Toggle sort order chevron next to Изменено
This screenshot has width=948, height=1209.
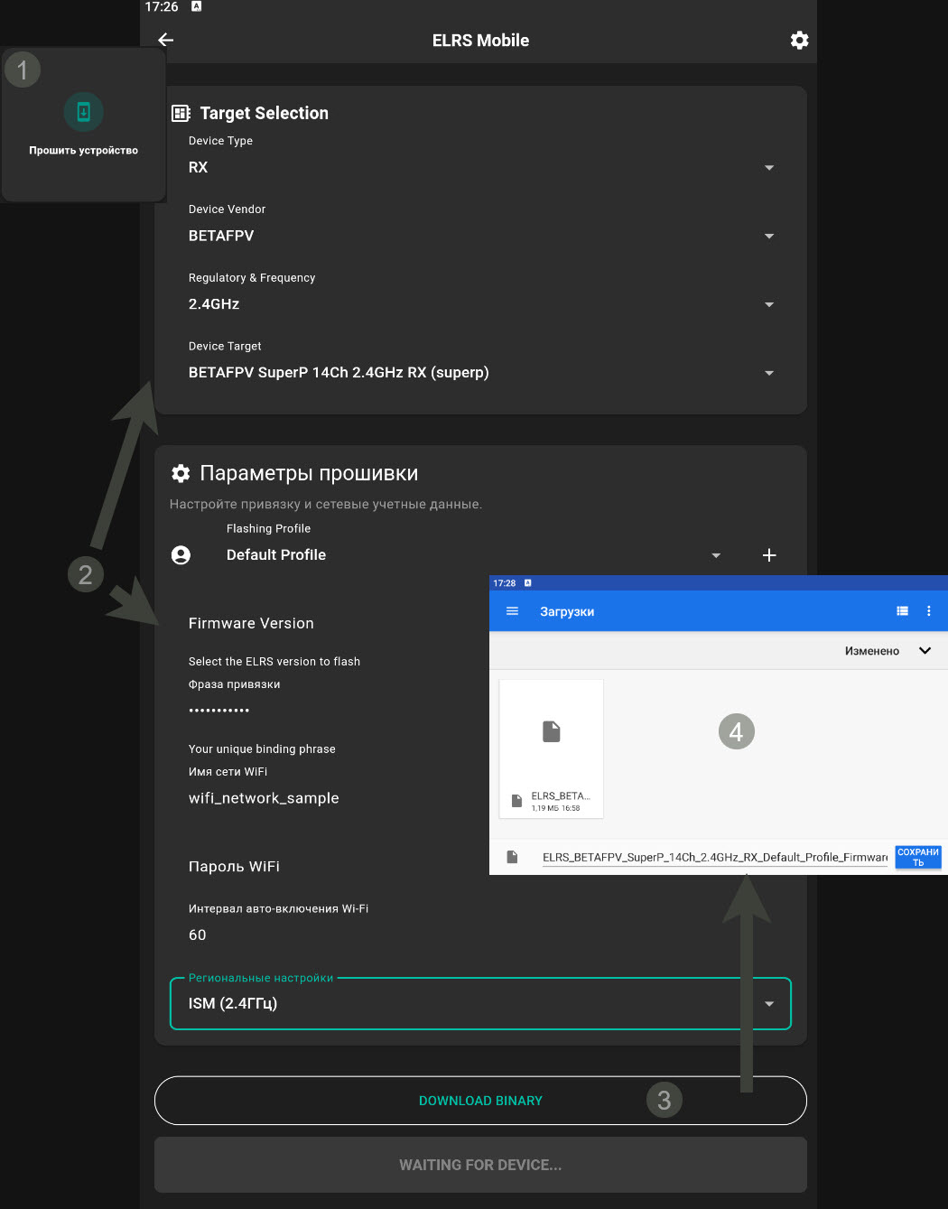925,651
